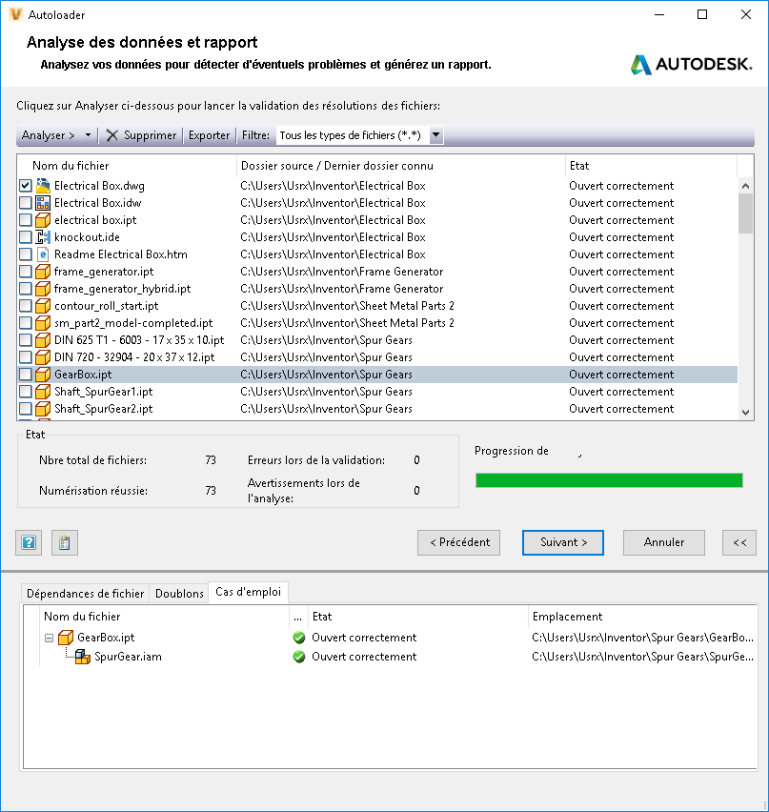The width and height of the screenshot is (769, 812).
Task: Click the GearBox.ipt icon in the Cas d'emploi tree
Action: click(x=66, y=637)
